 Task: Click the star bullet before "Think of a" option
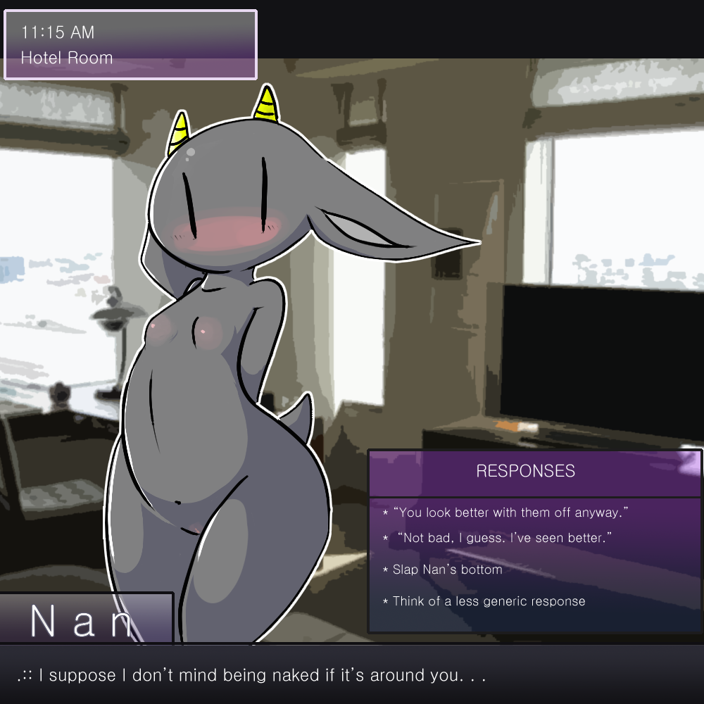tap(385, 602)
